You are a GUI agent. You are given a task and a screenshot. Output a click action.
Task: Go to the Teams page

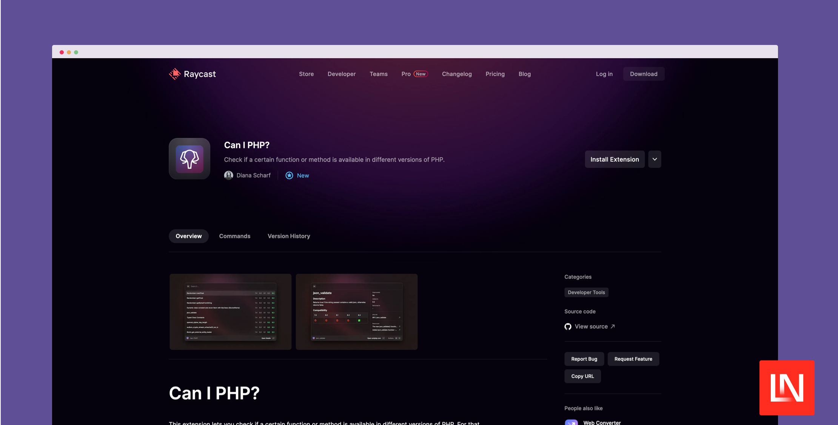(x=379, y=74)
